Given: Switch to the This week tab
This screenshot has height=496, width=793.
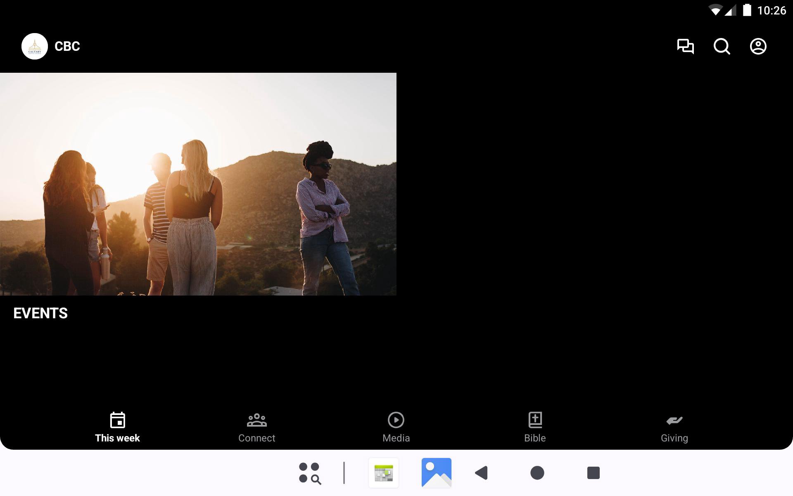Looking at the screenshot, I should click(x=117, y=438).
